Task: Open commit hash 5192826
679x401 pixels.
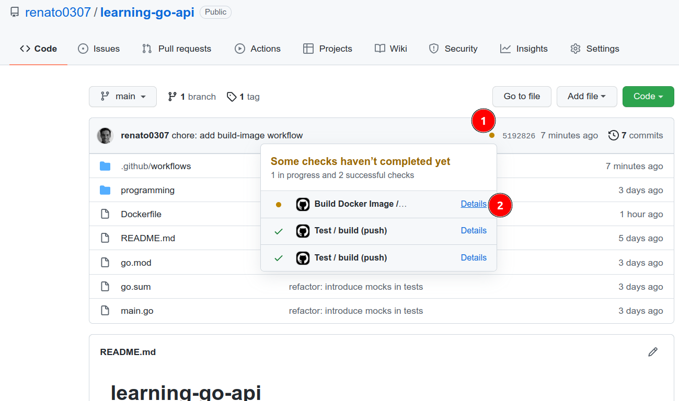Action: click(519, 136)
